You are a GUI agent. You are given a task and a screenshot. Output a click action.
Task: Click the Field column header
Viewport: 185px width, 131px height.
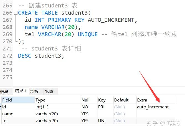point(18,100)
